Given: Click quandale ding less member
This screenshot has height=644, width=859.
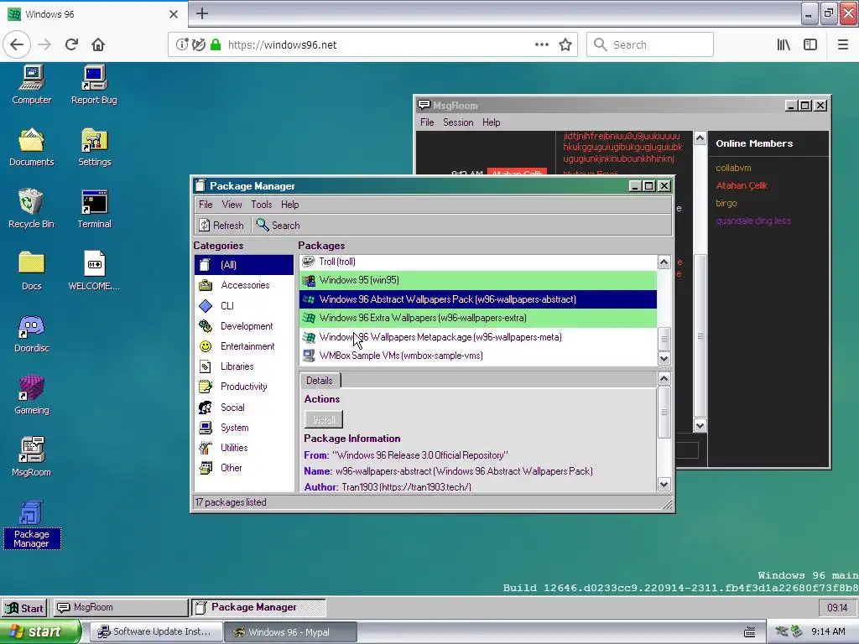Looking at the screenshot, I should point(753,221).
